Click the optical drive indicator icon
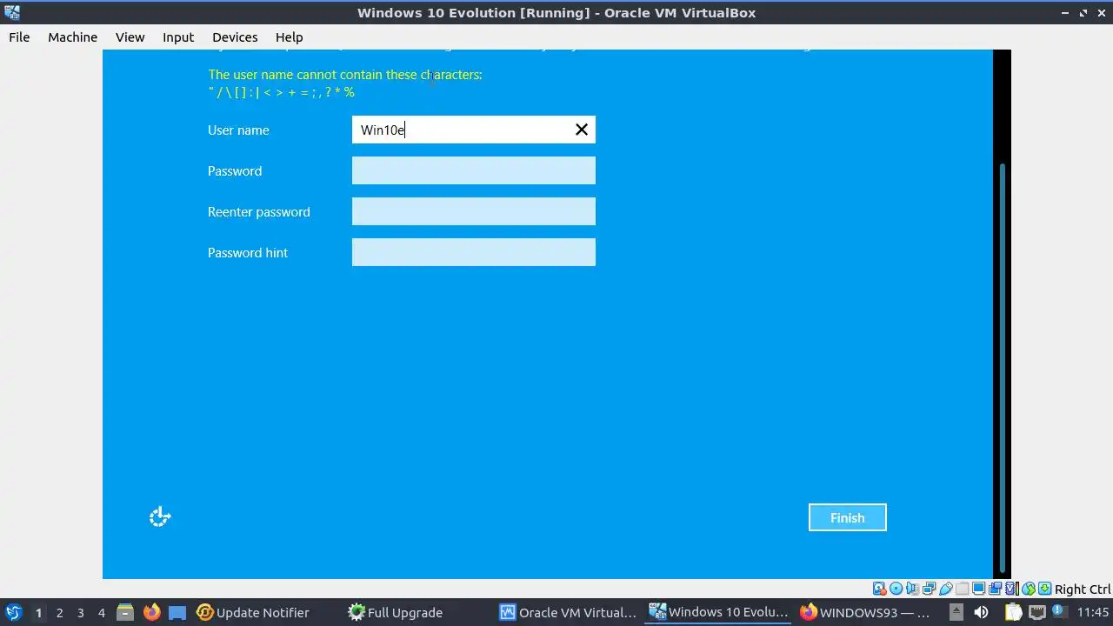 click(896, 589)
